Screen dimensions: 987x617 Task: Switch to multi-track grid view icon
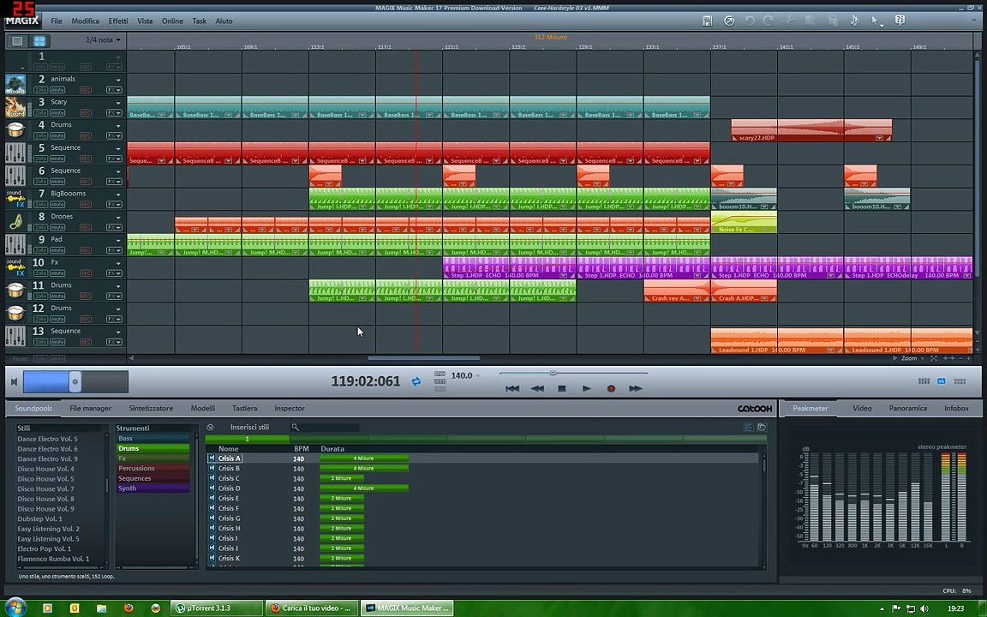point(39,41)
